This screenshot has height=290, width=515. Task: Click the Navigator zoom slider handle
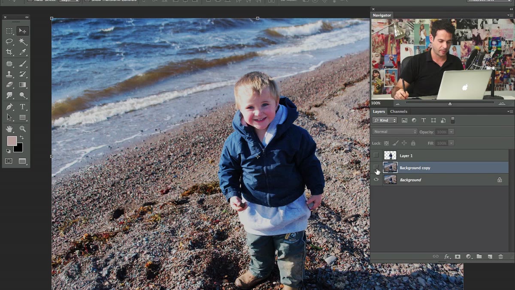[450, 103]
